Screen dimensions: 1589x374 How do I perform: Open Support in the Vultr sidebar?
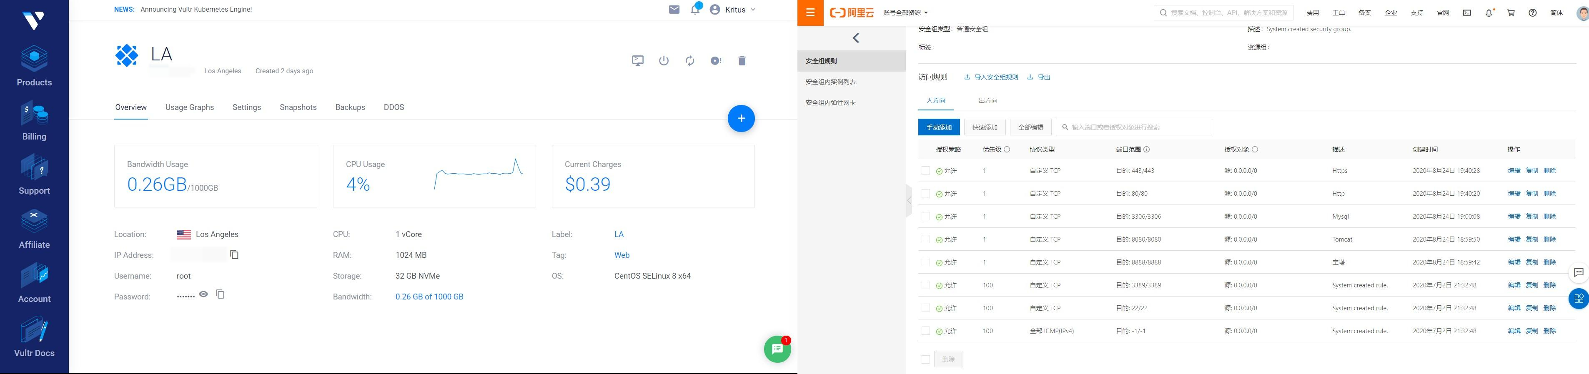tap(34, 175)
